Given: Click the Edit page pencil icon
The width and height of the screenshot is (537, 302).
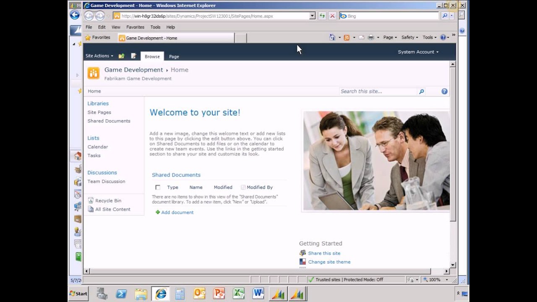Looking at the screenshot, I should pos(133,56).
